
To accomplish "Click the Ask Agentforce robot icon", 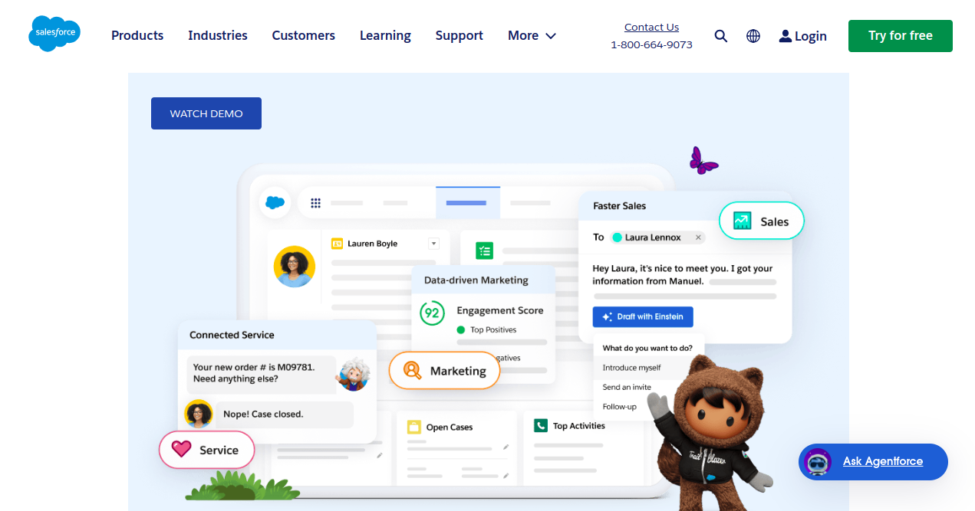I will point(818,462).
